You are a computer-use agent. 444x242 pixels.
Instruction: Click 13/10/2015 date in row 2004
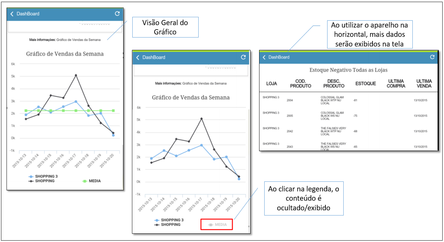click(421, 100)
